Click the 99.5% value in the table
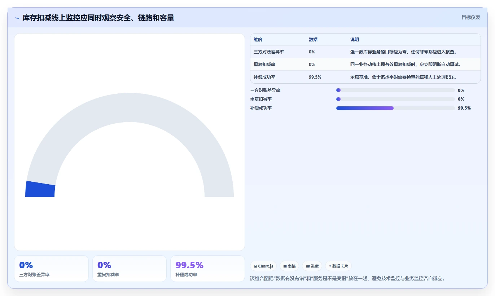Viewport: 495px width, 296px height. click(x=315, y=77)
